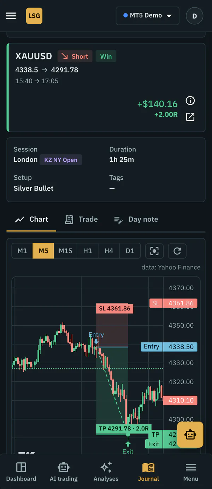Screen dimensions: 212x489
Task: Switch to the Day note tab
Action: click(136, 219)
